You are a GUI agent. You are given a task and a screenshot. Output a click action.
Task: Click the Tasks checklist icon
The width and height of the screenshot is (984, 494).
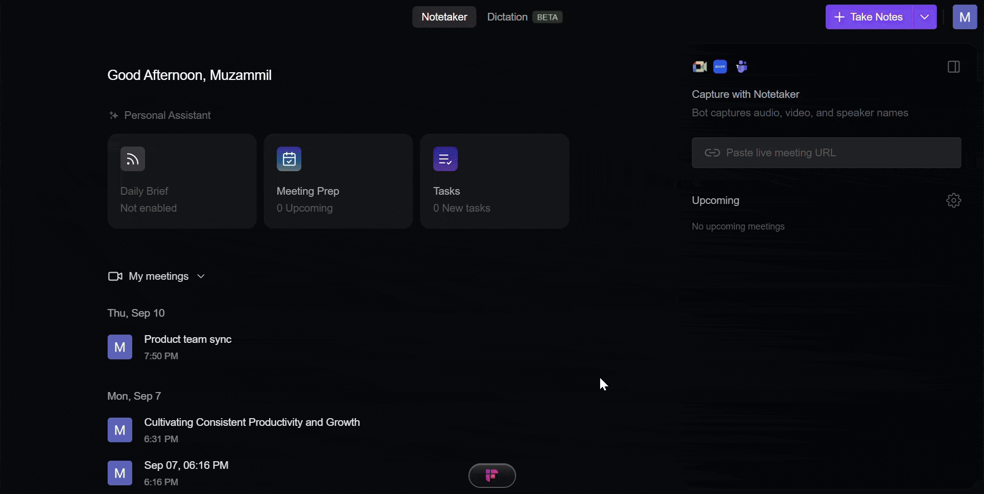pyautogui.click(x=445, y=159)
